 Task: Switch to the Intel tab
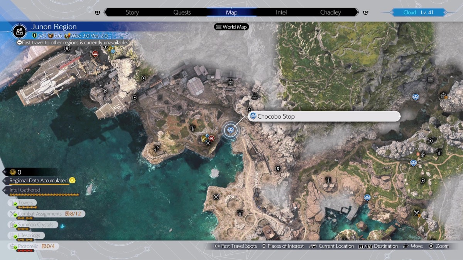281,12
